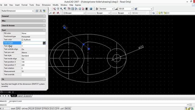Jump to the first layout tab arrow
Image resolution: width=195 pixels, height=110 pixels.
point(1,96)
